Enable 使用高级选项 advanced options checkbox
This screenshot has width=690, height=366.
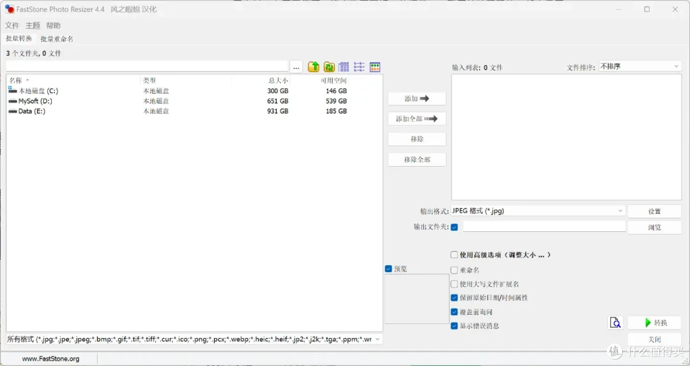[454, 255]
